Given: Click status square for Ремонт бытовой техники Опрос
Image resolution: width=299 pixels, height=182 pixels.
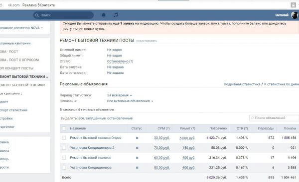Looking at the screenshot, I should click(x=137, y=138).
